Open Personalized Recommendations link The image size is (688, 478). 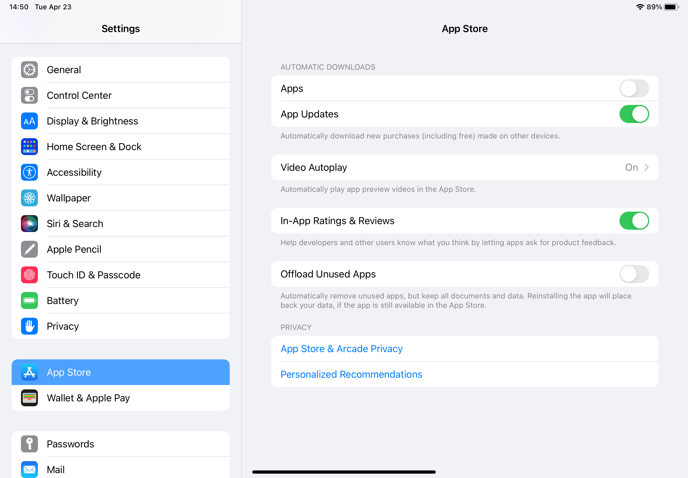(x=351, y=375)
